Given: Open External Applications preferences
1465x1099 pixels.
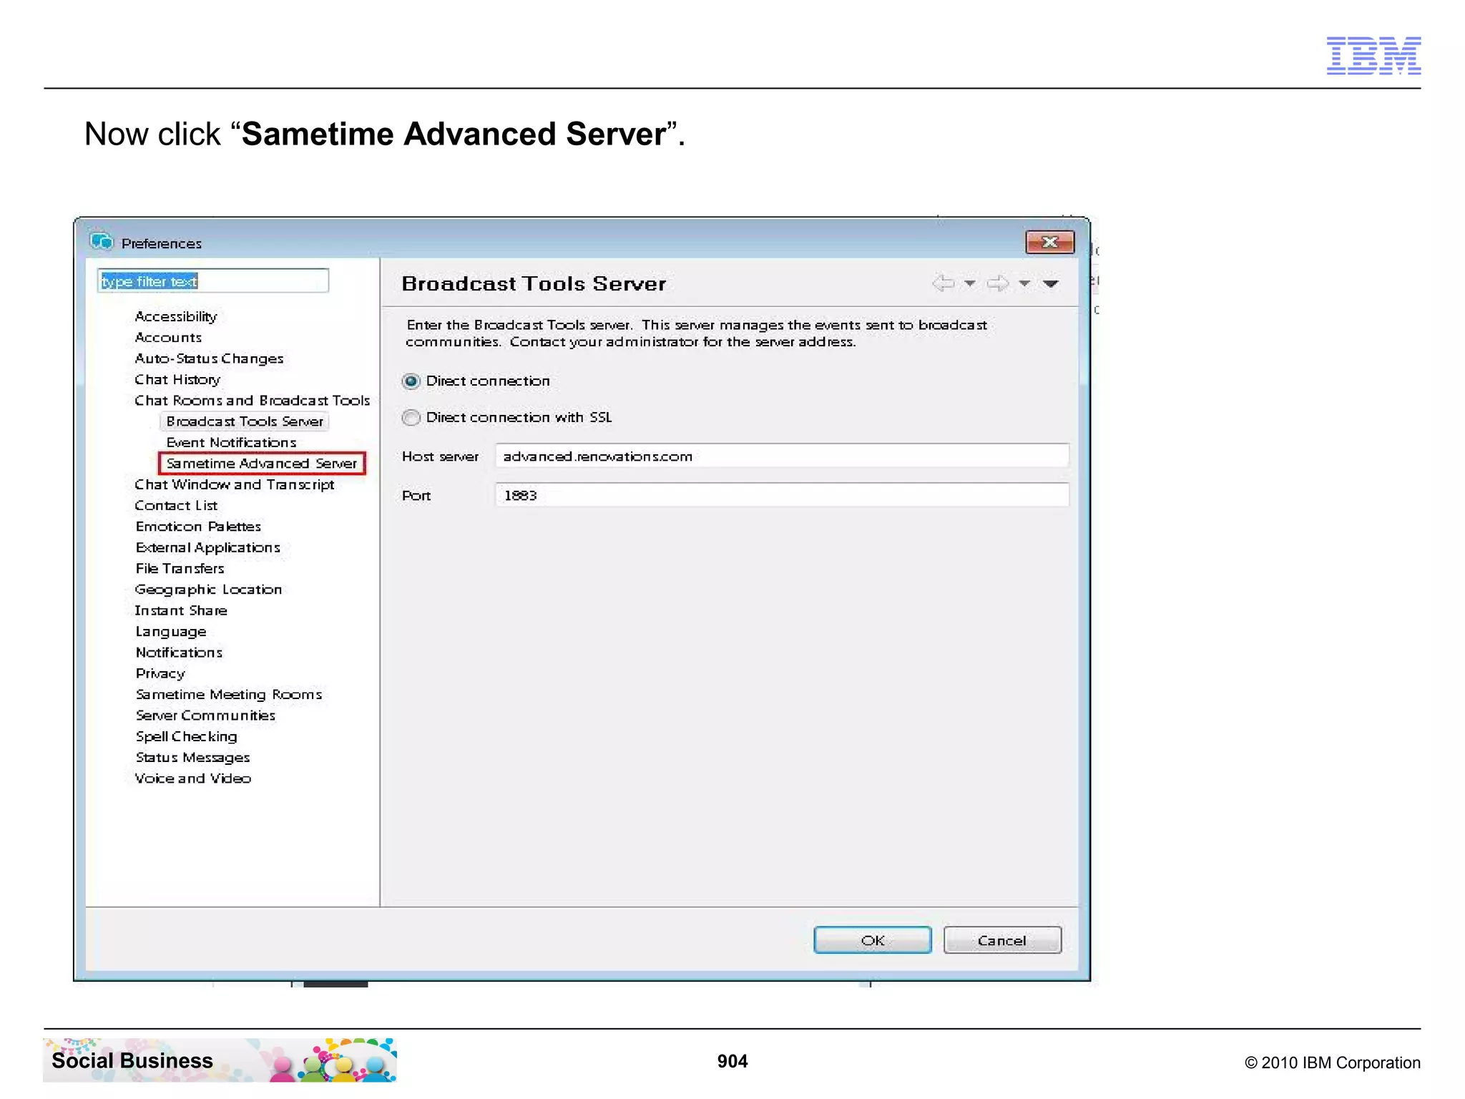Looking at the screenshot, I should pos(207,547).
